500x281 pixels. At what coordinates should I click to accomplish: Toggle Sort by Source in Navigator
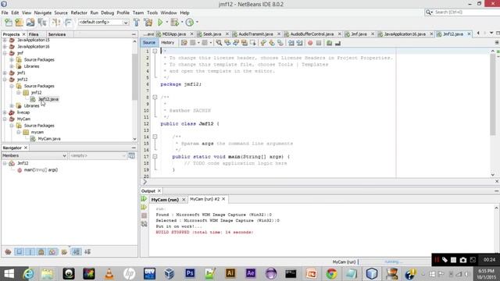coord(87,251)
